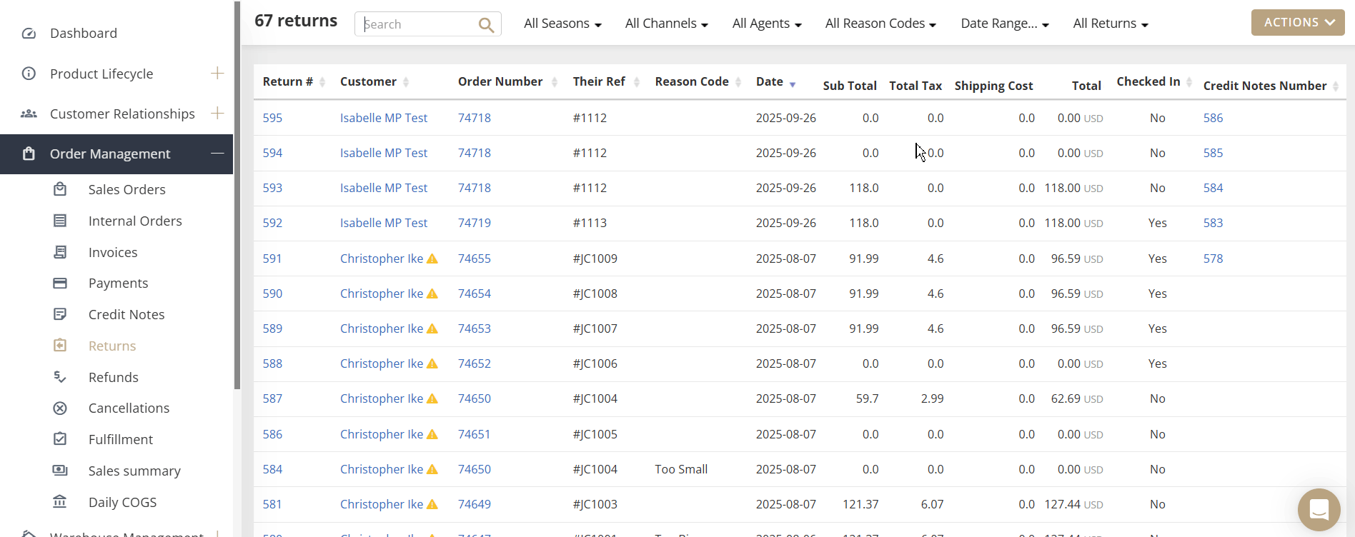Image resolution: width=1355 pixels, height=537 pixels.
Task: Click the Fulfillment checkmark icon
Action: [x=60, y=439]
